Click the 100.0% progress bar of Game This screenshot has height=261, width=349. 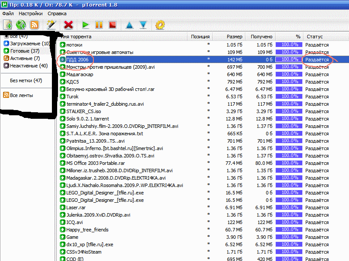coord(289,237)
